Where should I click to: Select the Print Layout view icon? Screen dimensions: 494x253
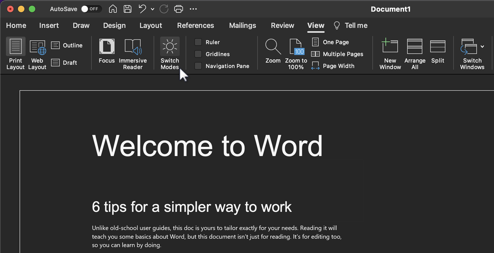click(16, 47)
